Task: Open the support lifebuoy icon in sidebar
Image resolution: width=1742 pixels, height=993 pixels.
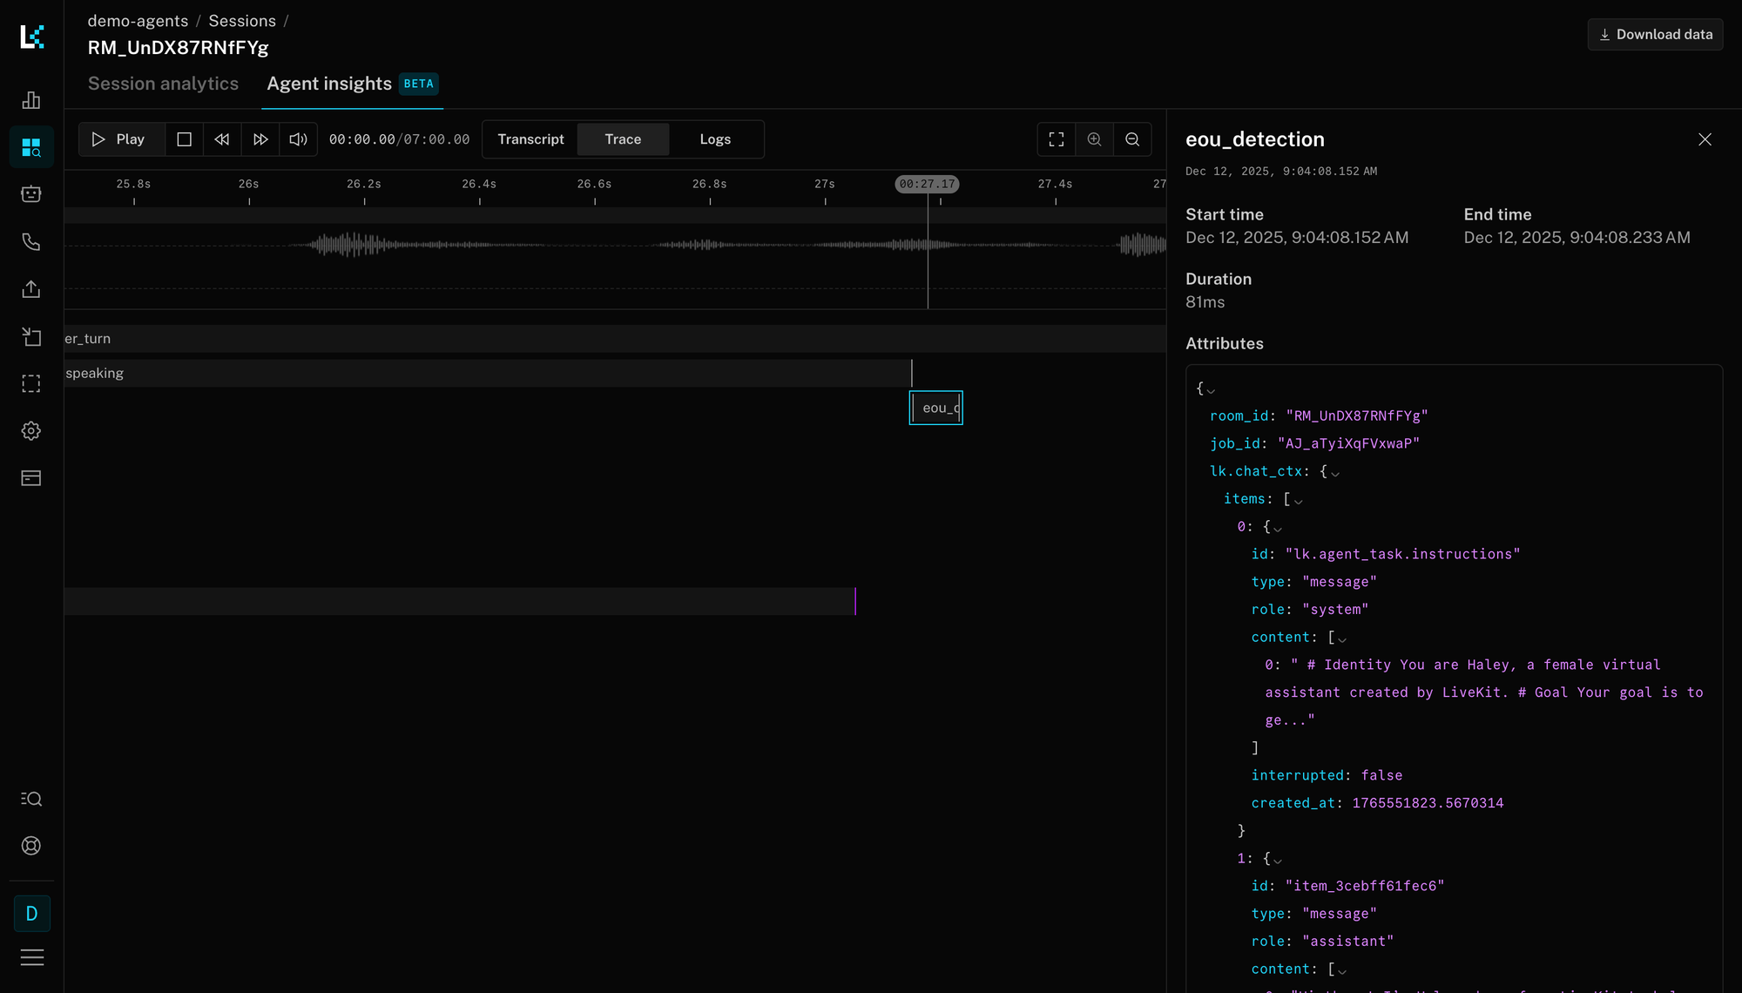Action: [31, 845]
